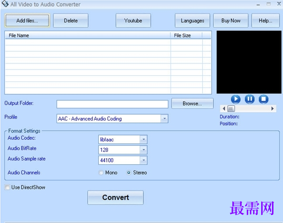Click the preview seek slider thumb
This screenshot has width=283, height=223.
pyautogui.click(x=231, y=108)
